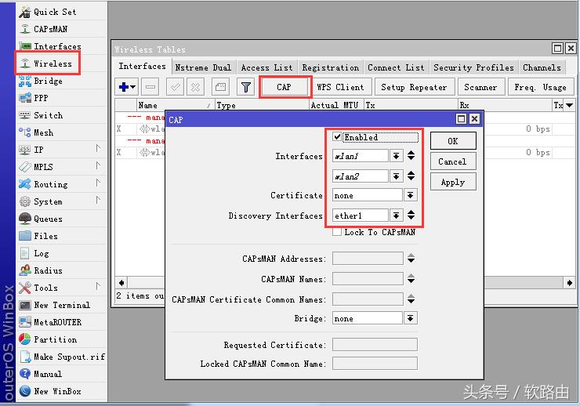Click OK in the CAP dialog
This screenshot has height=406, width=580.
tap(453, 141)
